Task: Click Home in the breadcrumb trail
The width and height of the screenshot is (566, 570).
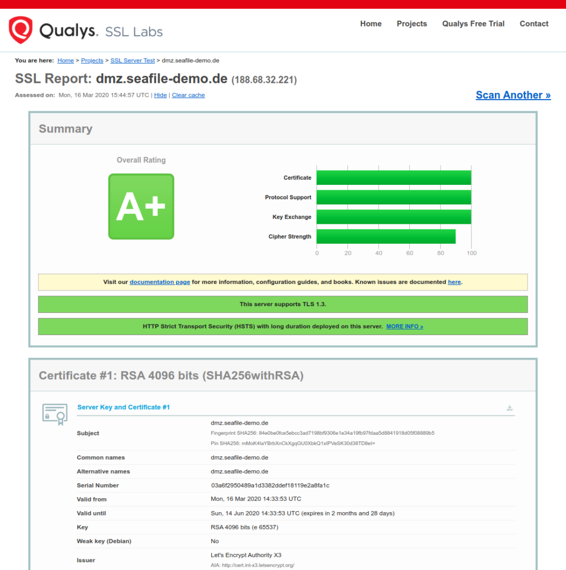Action: tap(66, 61)
